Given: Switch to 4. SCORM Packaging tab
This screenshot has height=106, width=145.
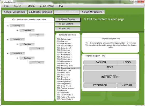Looking at the screenshot, I should pyautogui.click(x=92, y=12).
